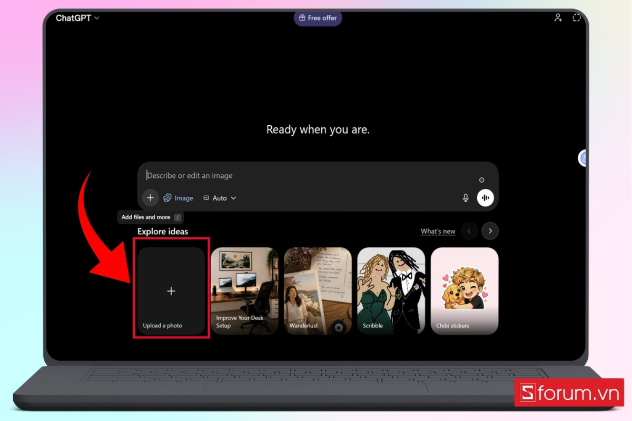Click the Upload a photo card
The height and width of the screenshot is (421, 632).
(x=171, y=291)
